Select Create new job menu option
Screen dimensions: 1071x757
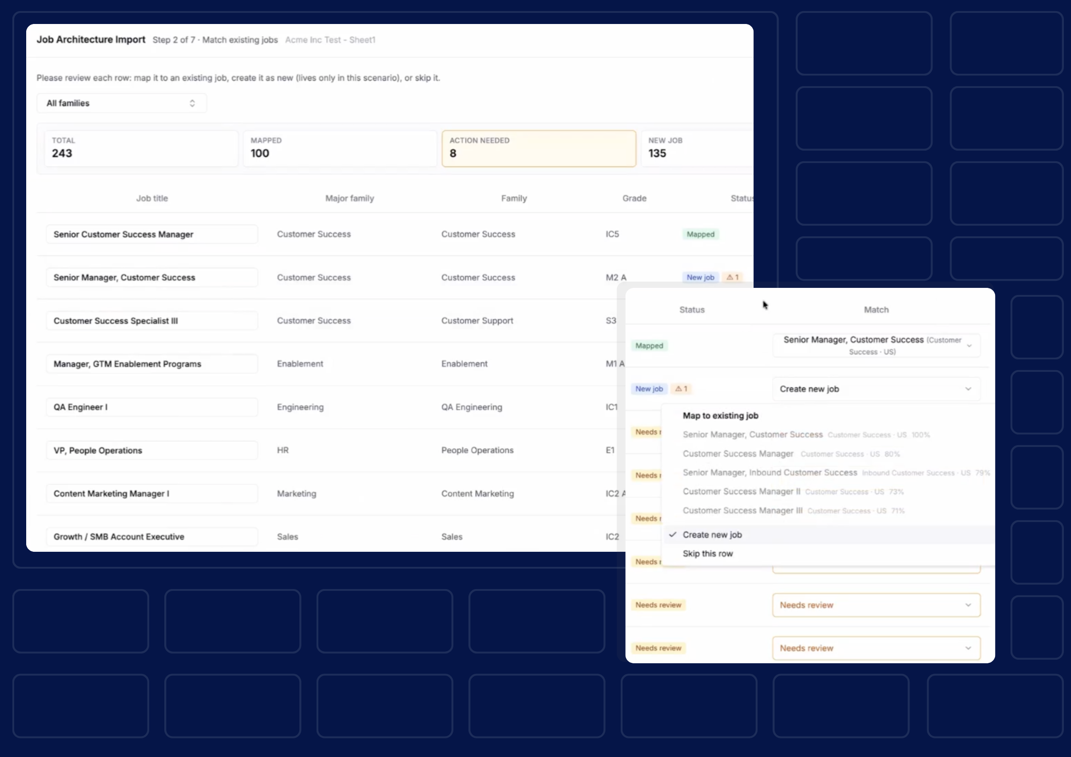pos(828,535)
